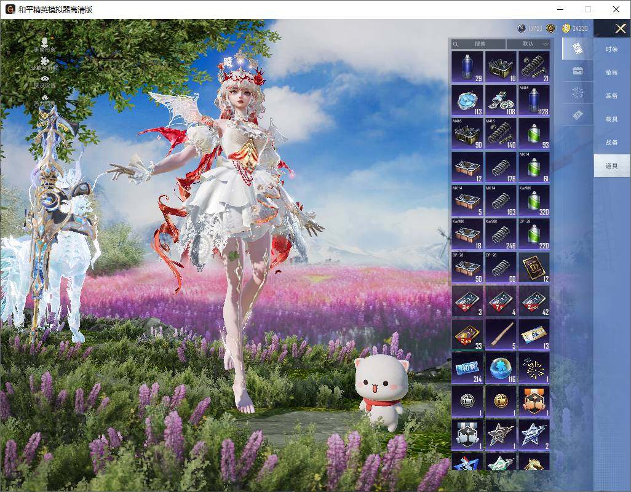Switch to the 枪械 tab
This screenshot has width=631, height=492.
pos(612,73)
